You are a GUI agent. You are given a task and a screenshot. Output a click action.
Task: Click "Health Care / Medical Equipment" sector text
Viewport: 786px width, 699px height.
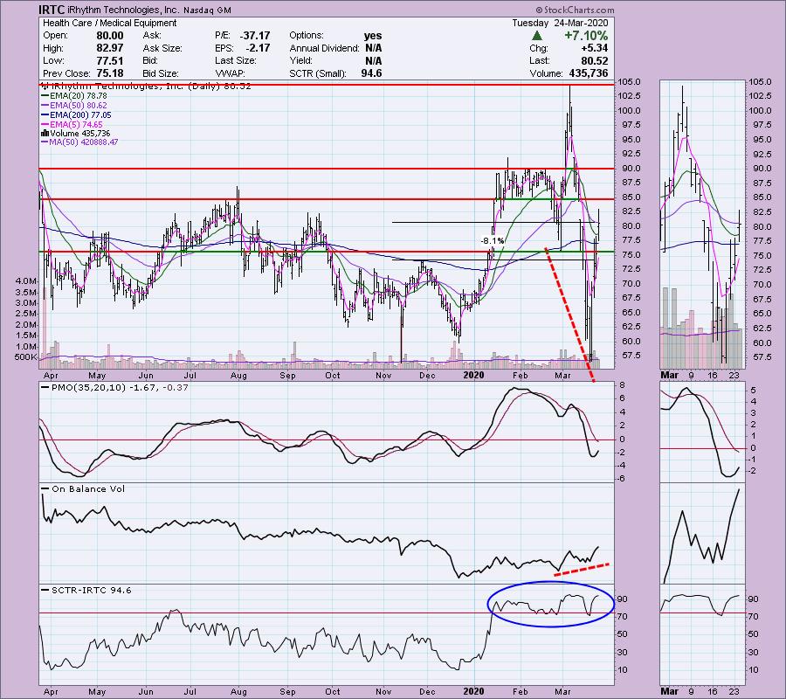[110, 23]
